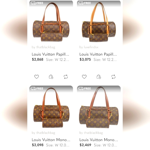
Task: Like the $3,075 Papillon listing heart icon
Action: pyautogui.click(x=84, y=77)
